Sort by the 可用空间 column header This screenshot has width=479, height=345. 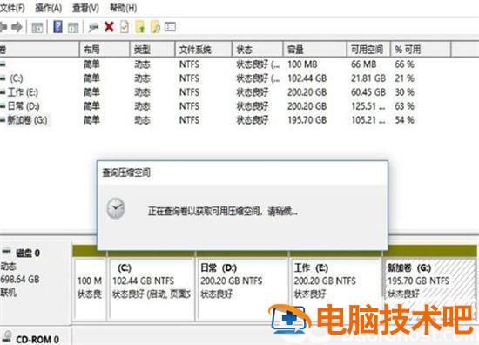tap(368, 49)
